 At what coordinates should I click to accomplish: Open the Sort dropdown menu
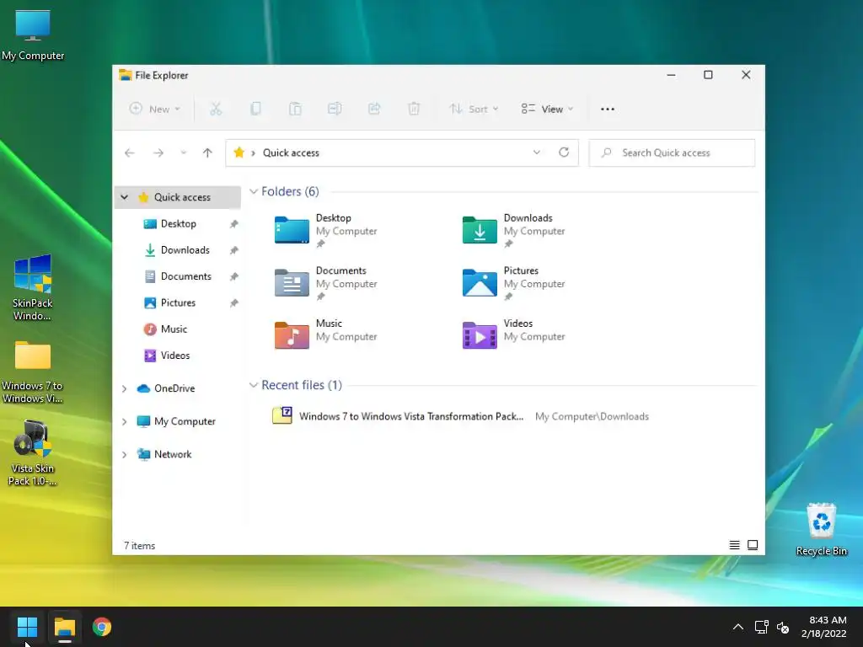tap(474, 109)
